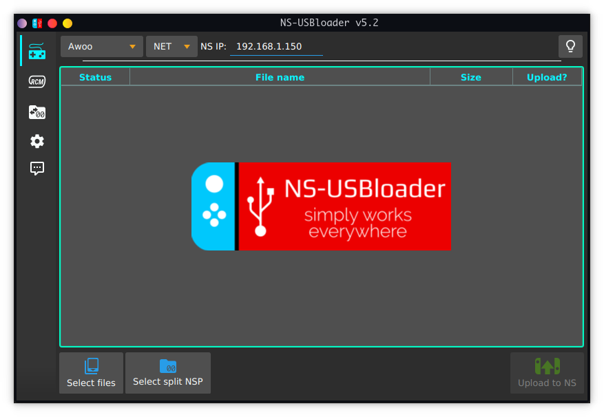Click the NS IP address field
Screen dimensions: 604x417
pos(276,46)
